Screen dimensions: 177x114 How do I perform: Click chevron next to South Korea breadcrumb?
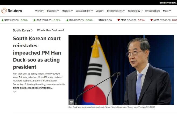coord(32,30)
